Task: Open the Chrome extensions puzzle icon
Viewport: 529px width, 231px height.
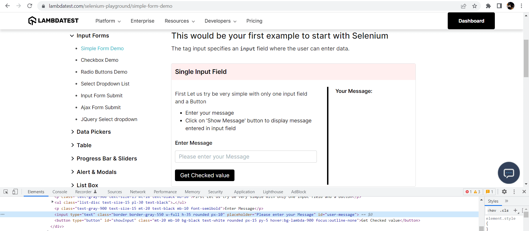Action: click(488, 6)
